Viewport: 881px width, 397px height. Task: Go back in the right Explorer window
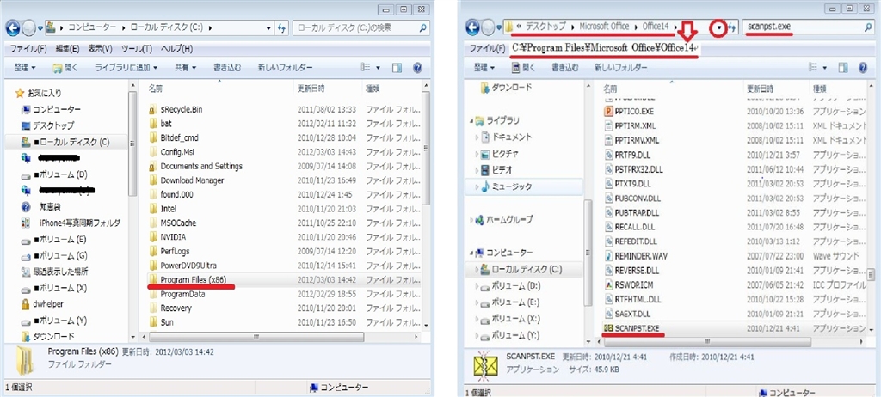click(x=473, y=27)
